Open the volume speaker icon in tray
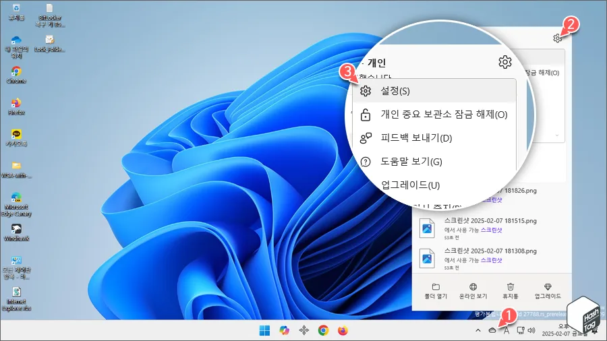 (531, 331)
